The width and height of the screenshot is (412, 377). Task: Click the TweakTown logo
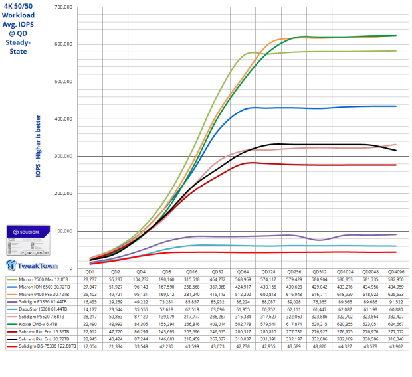click(x=31, y=265)
